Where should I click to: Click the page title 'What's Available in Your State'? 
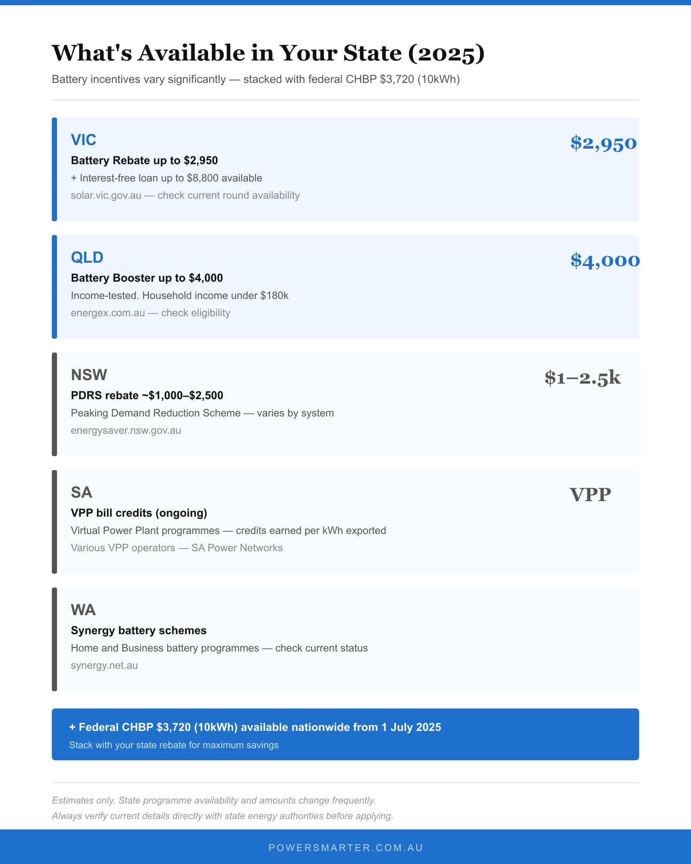point(268,53)
